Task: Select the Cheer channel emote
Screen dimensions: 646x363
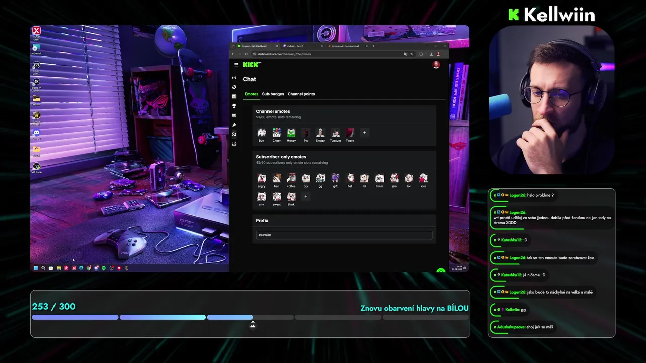Action: click(277, 133)
